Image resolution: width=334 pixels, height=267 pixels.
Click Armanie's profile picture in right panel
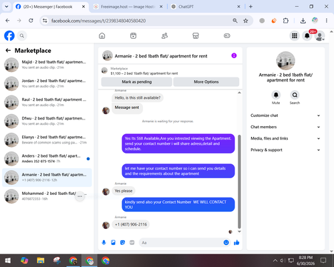[x=285, y=61]
